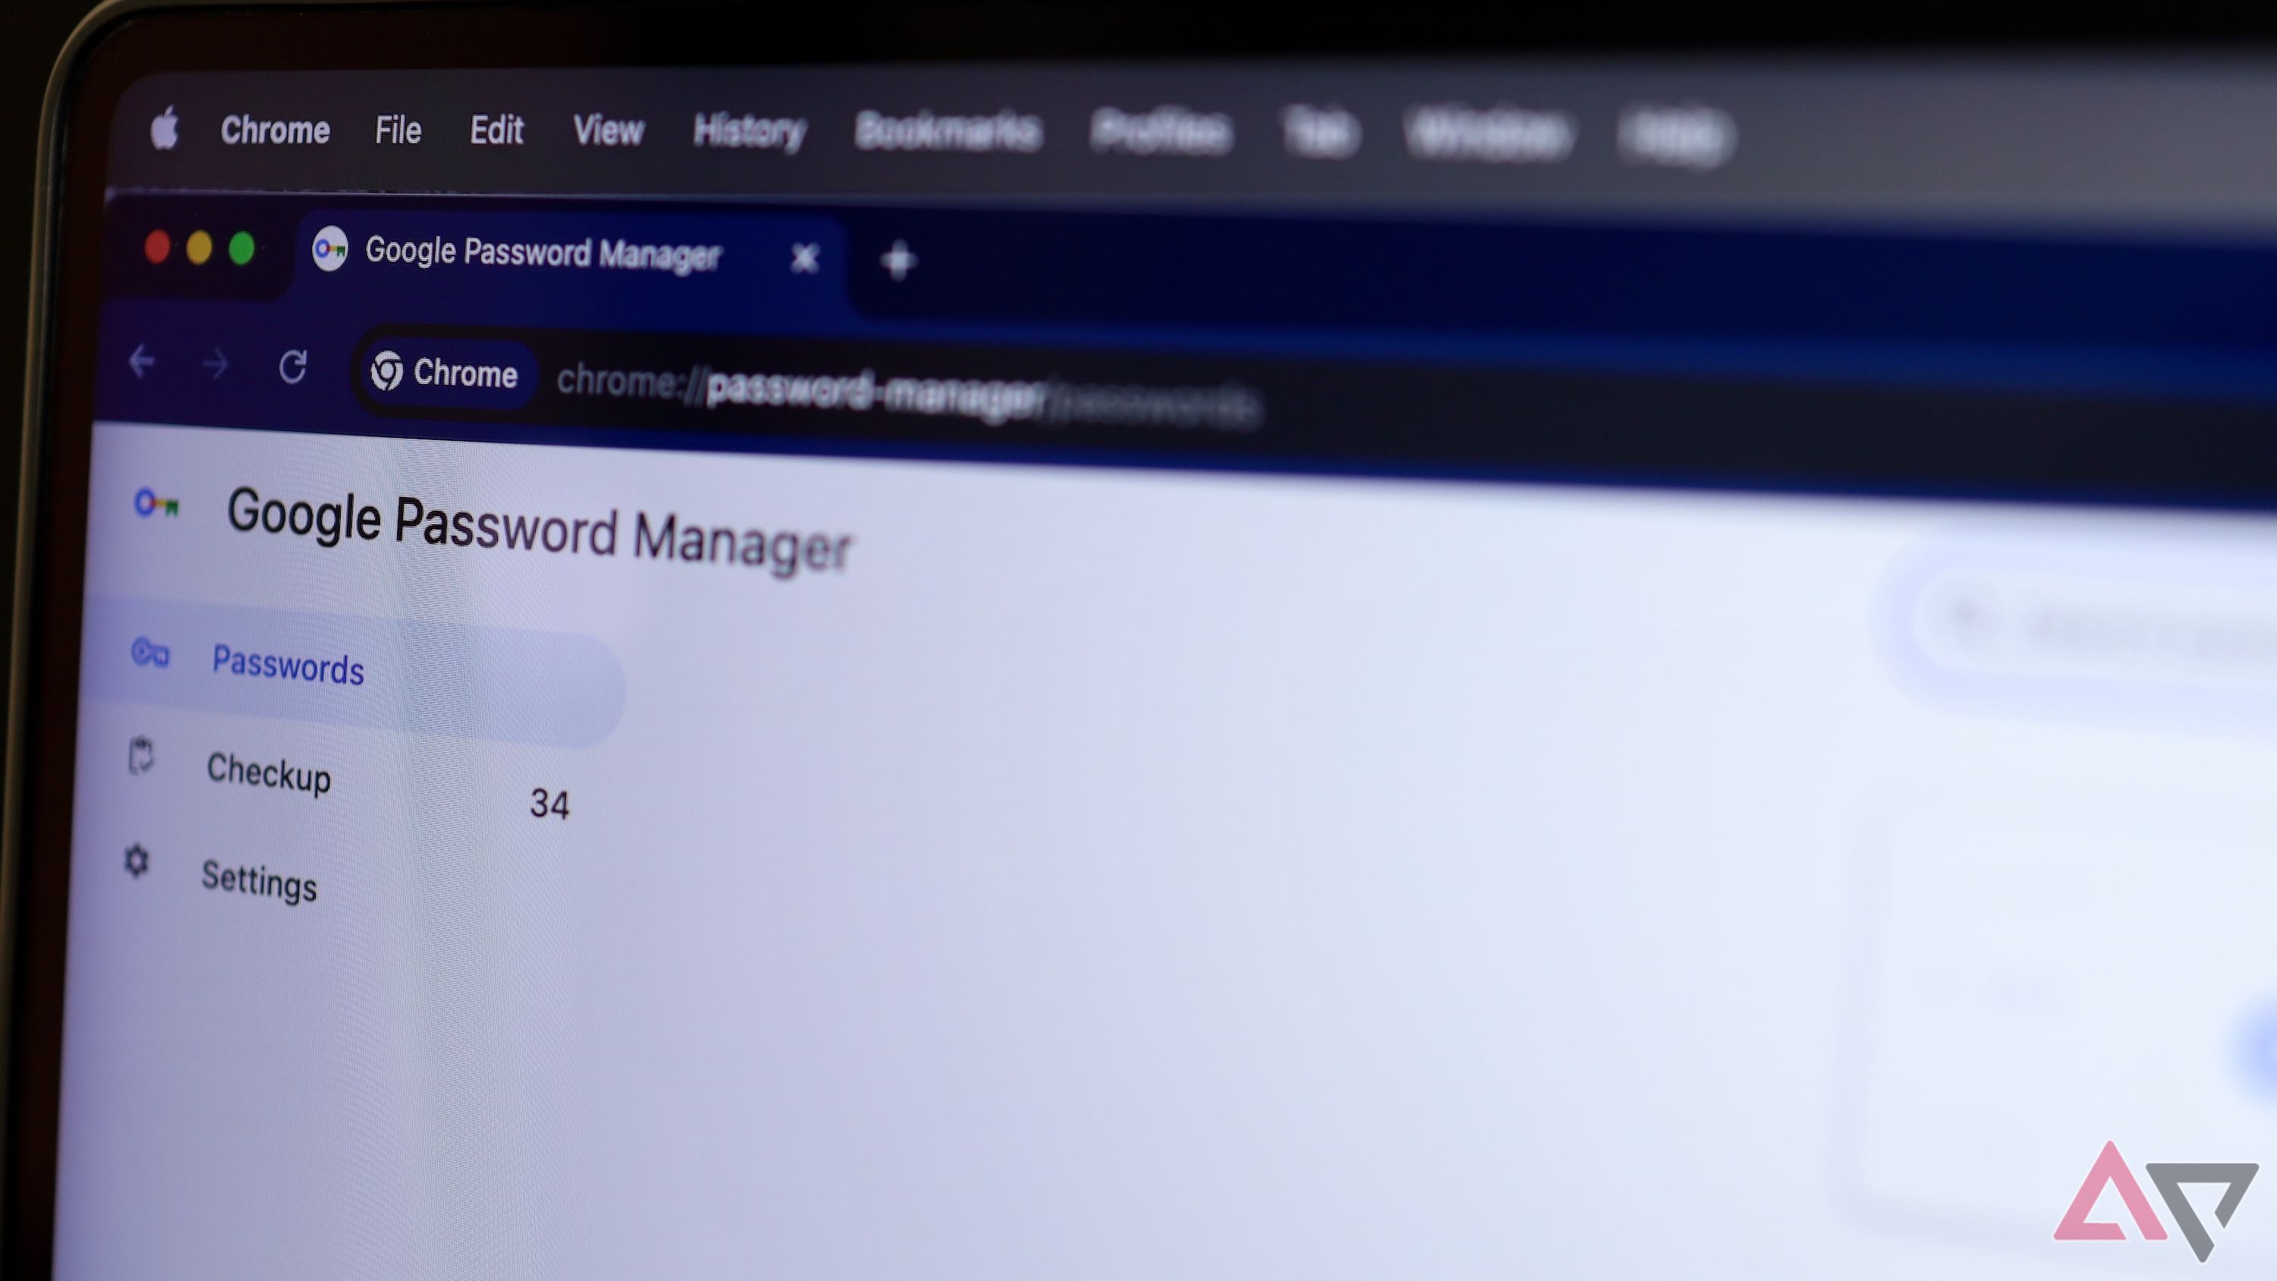Open the Chrome menu bar item
The width and height of the screenshot is (2277, 1281).
coord(276,128)
